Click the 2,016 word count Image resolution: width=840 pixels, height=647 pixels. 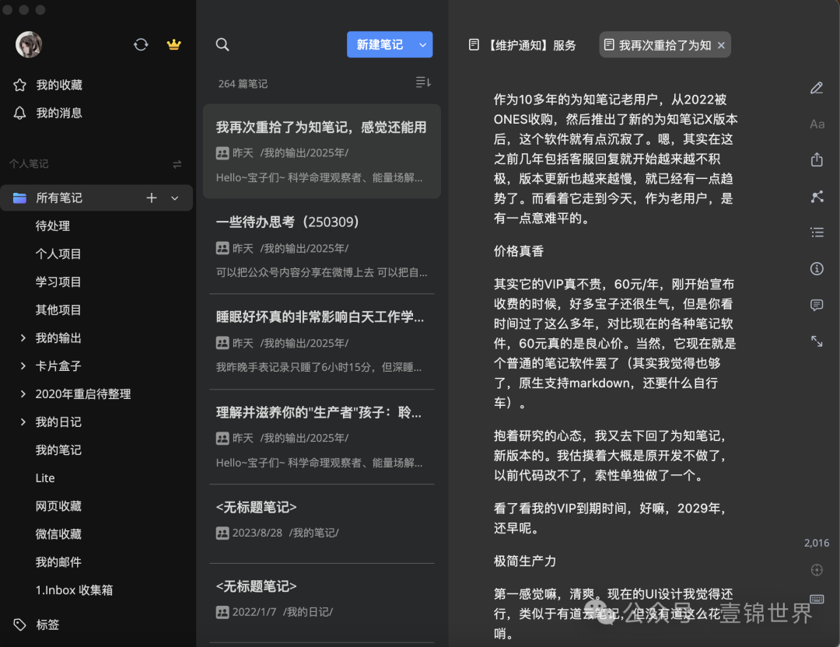point(817,543)
